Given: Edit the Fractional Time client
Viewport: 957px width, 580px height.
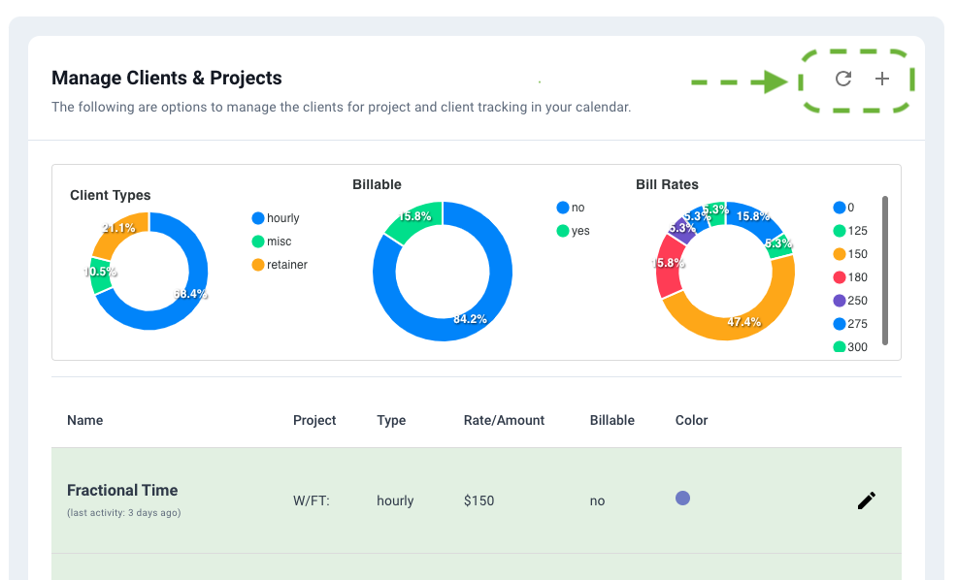Looking at the screenshot, I should tap(865, 499).
